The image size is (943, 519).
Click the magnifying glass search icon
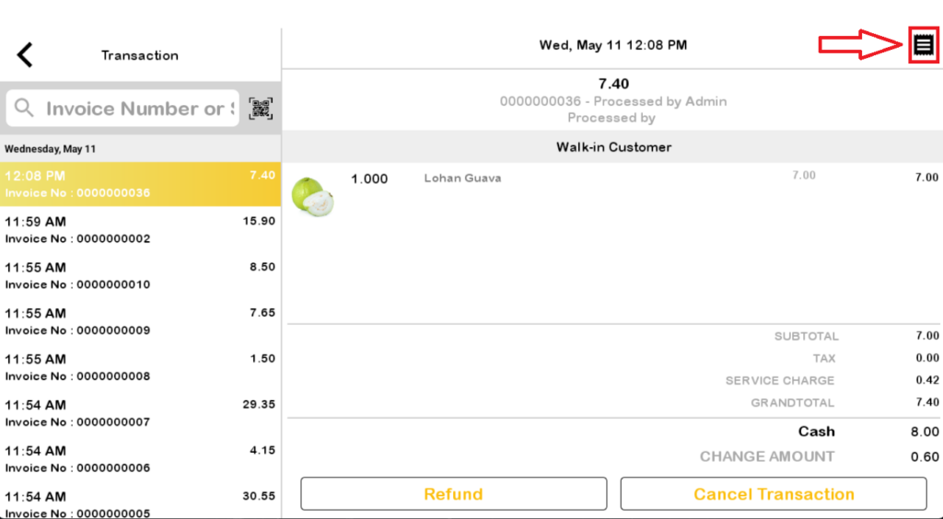coord(24,109)
